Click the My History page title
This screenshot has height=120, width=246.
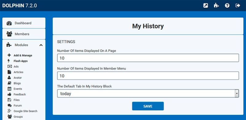coord(148,26)
